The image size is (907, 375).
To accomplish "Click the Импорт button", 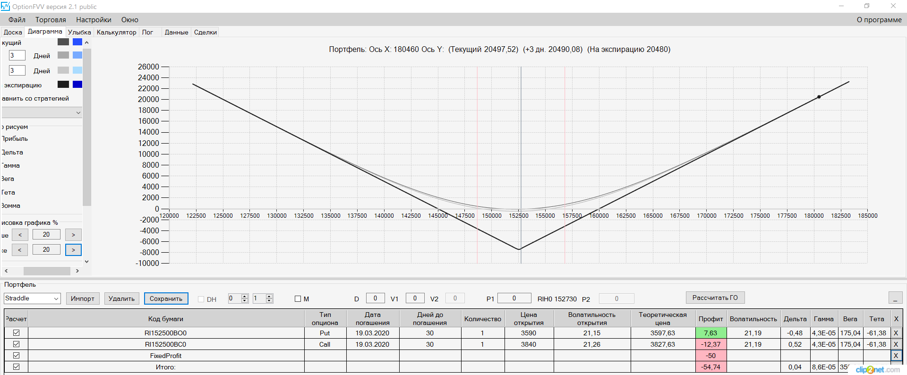I will pos(83,298).
